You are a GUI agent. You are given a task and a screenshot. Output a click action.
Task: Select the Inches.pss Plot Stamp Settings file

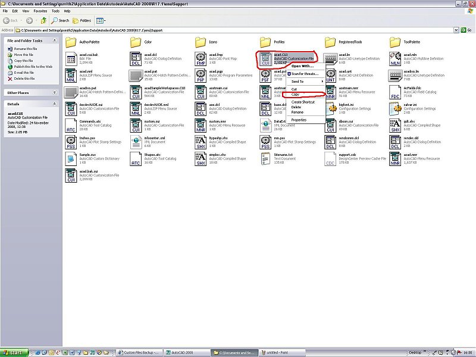coord(93,142)
